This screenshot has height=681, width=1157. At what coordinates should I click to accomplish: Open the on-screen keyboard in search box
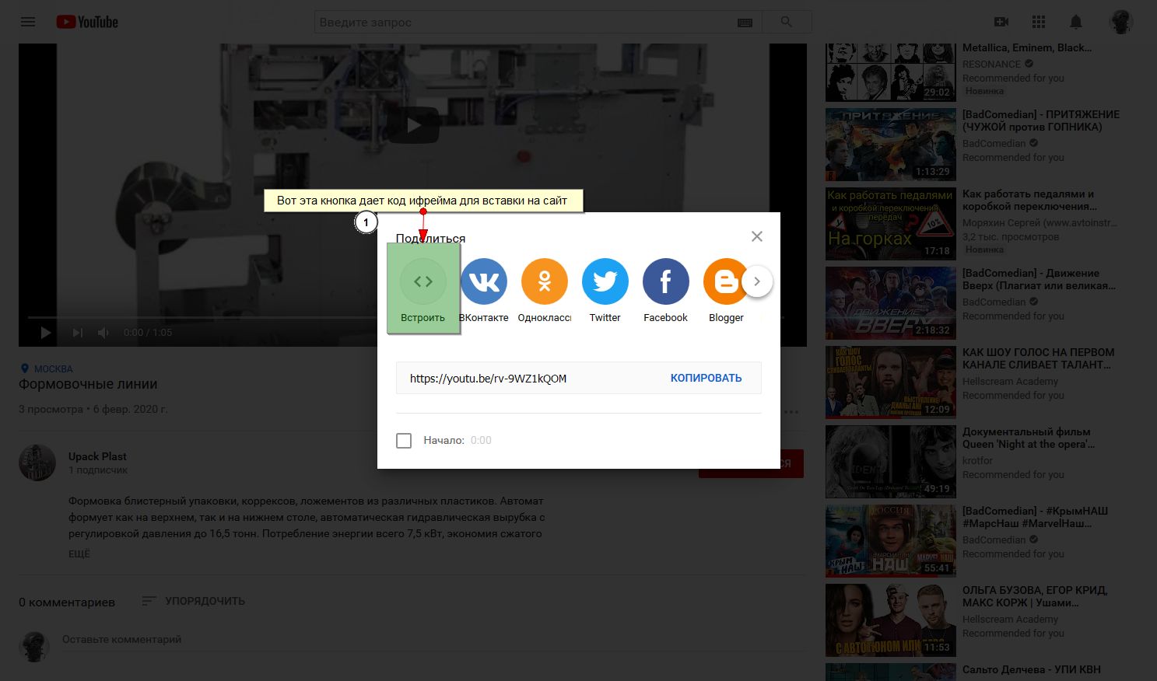click(x=745, y=23)
